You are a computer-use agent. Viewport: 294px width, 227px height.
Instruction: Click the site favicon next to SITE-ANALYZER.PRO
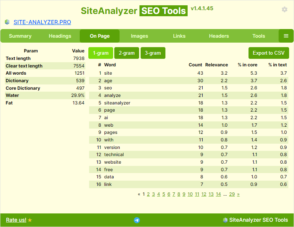tap(7, 22)
